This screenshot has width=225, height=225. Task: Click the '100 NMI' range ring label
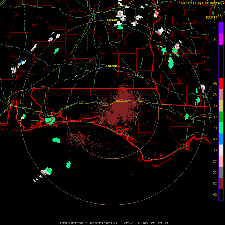(x=112, y=20)
